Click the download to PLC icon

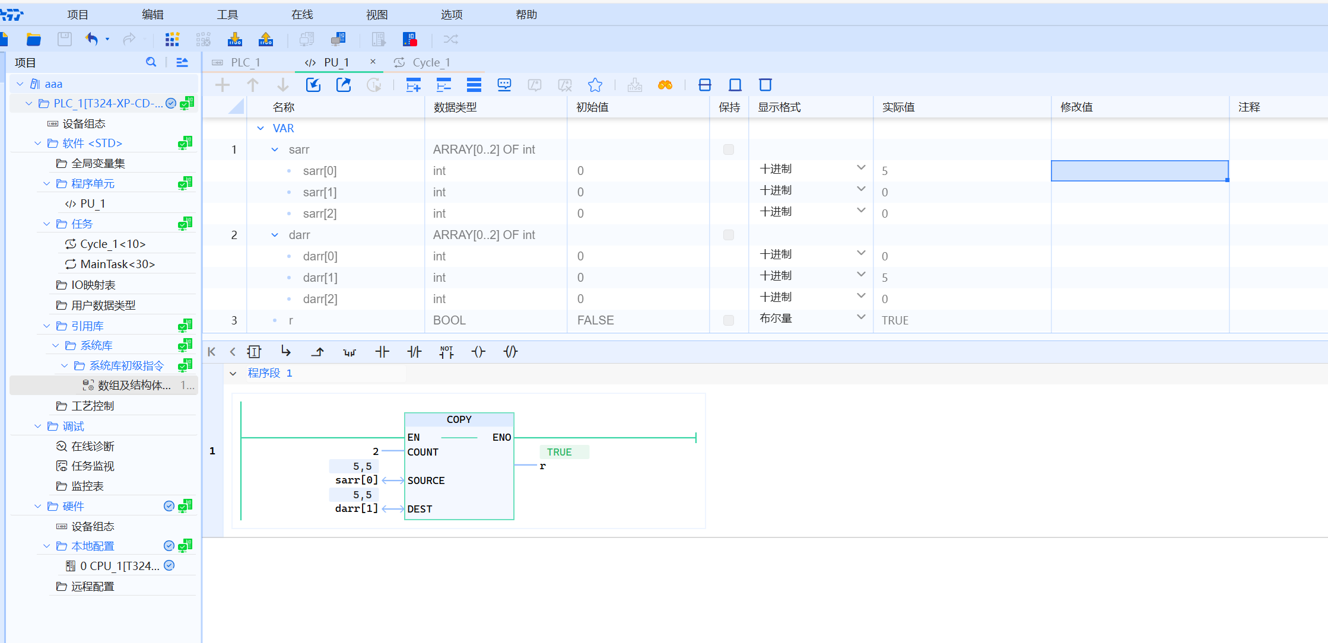235,40
